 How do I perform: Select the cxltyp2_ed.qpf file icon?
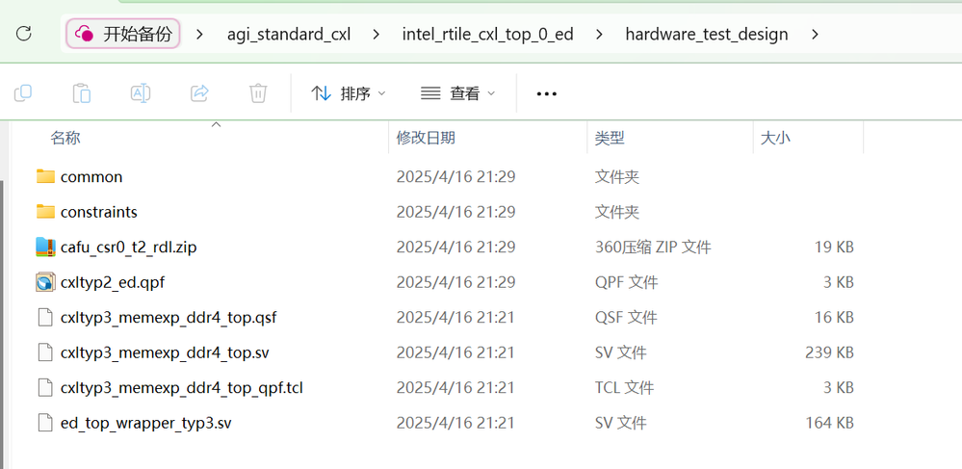45,282
